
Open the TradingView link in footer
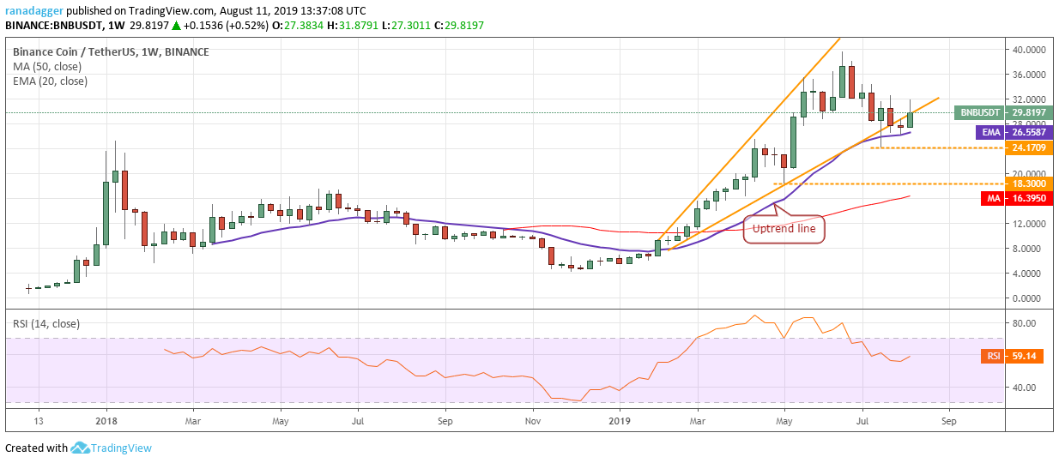tap(122, 448)
